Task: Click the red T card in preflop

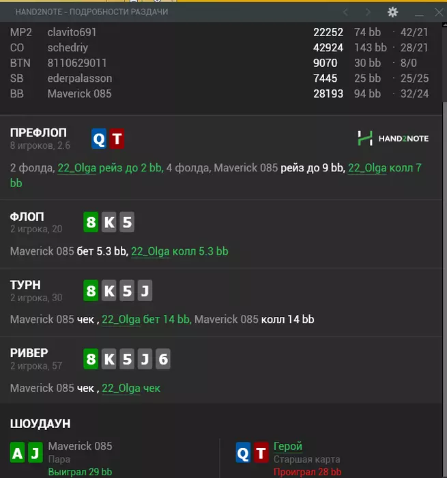Action: [117, 139]
